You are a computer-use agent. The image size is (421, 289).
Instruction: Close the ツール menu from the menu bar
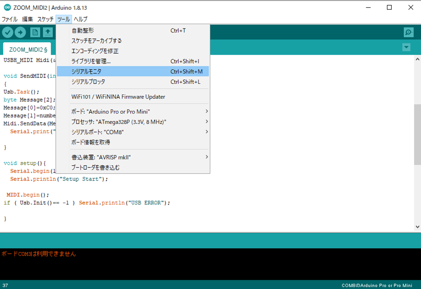click(x=64, y=19)
